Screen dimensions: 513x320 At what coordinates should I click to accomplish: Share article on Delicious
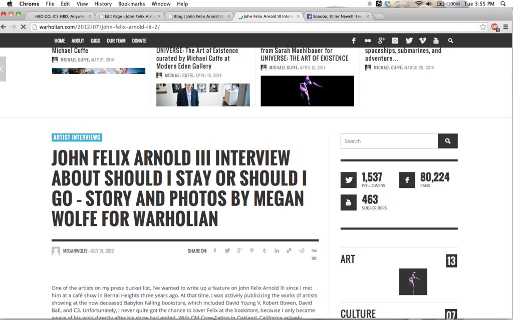click(289, 251)
